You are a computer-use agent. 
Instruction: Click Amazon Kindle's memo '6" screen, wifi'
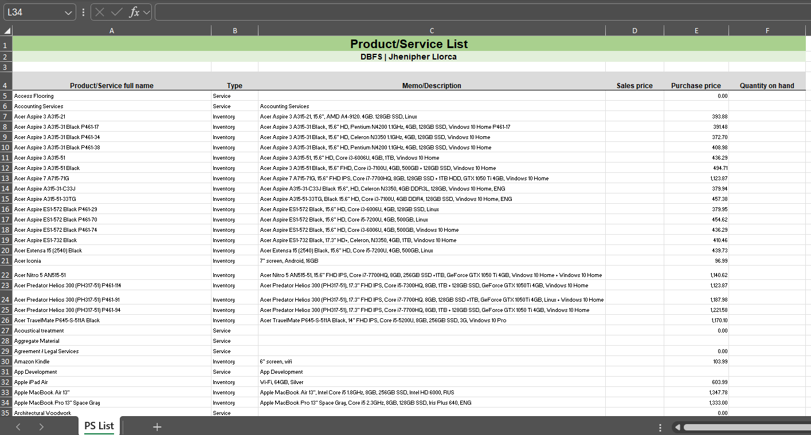pyautogui.click(x=432, y=362)
